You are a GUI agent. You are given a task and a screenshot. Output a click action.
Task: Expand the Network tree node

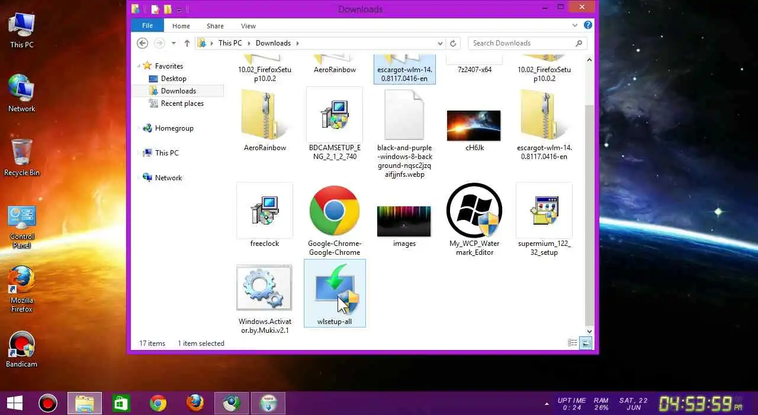[139, 178]
